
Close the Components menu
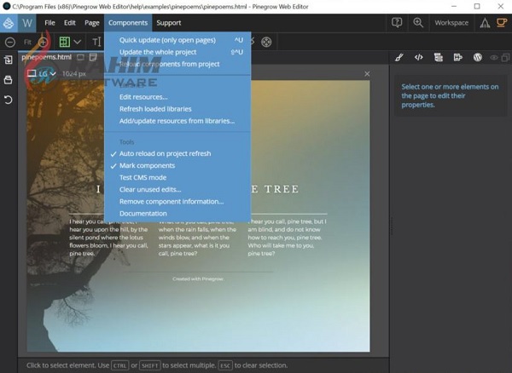(x=128, y=23)
